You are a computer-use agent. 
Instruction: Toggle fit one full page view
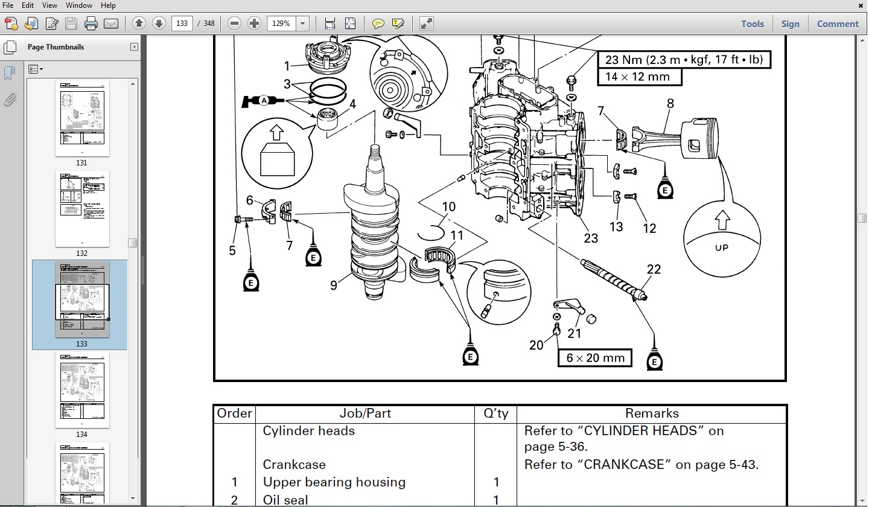tap(350, 24)
